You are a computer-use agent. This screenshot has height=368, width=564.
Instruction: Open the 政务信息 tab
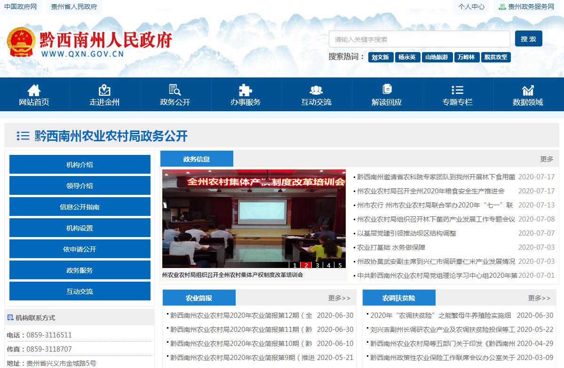tap(197, 159)
